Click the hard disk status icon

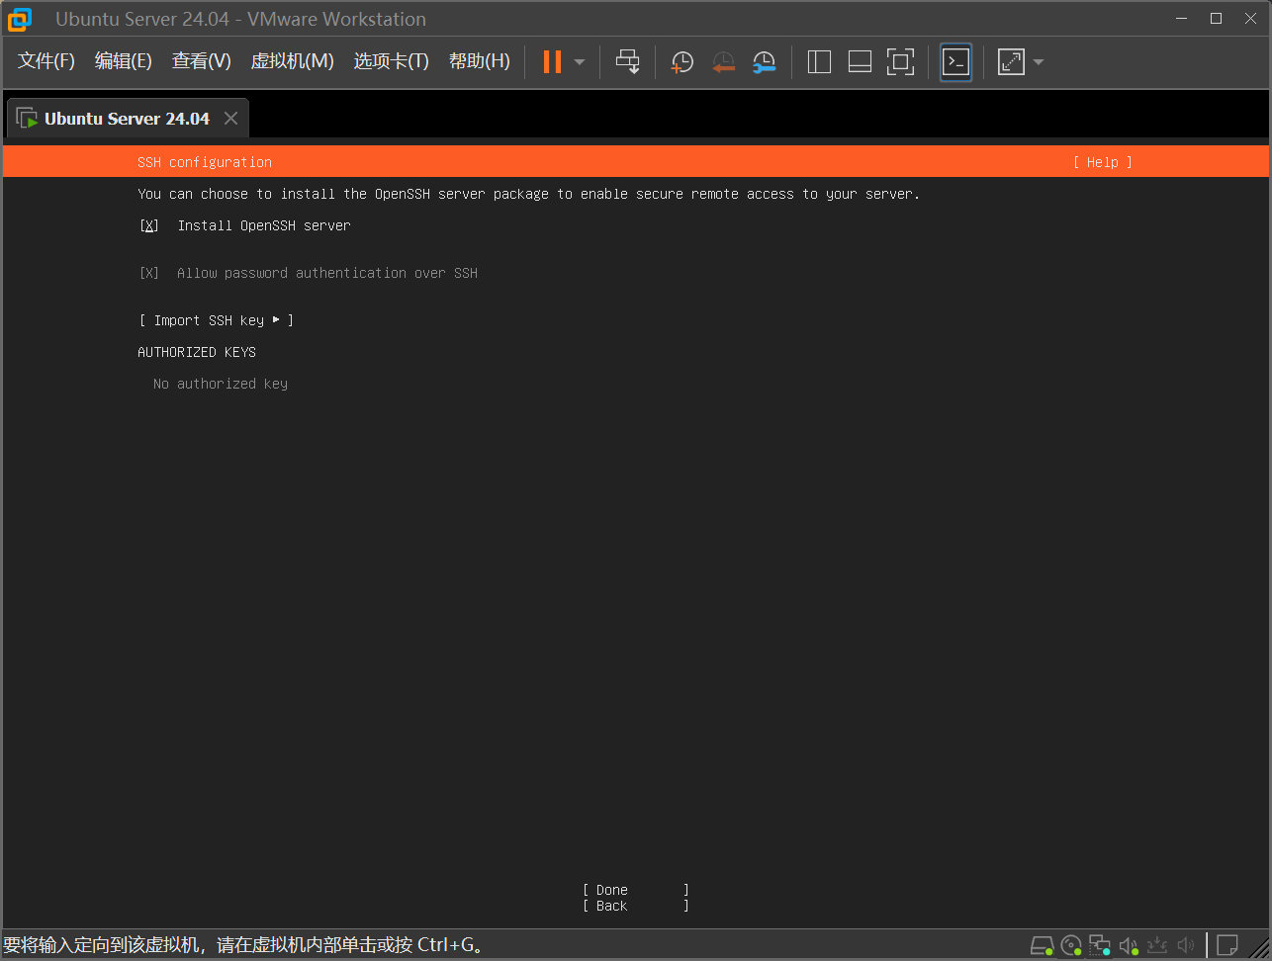pyautogui.click(x=1043, y=945)
